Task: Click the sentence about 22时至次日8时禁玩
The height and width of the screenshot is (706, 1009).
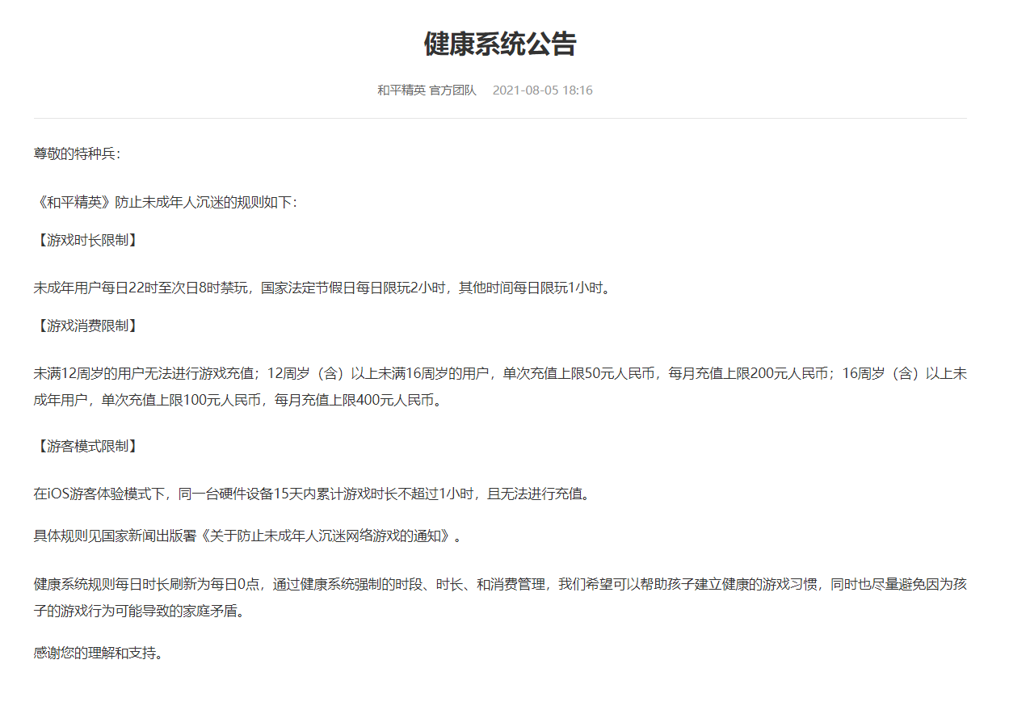Action: coord(322,288)
